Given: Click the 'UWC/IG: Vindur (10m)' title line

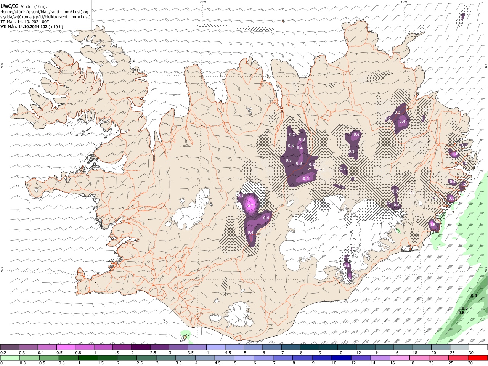Looking at the screenshot, I should [24, 6].
